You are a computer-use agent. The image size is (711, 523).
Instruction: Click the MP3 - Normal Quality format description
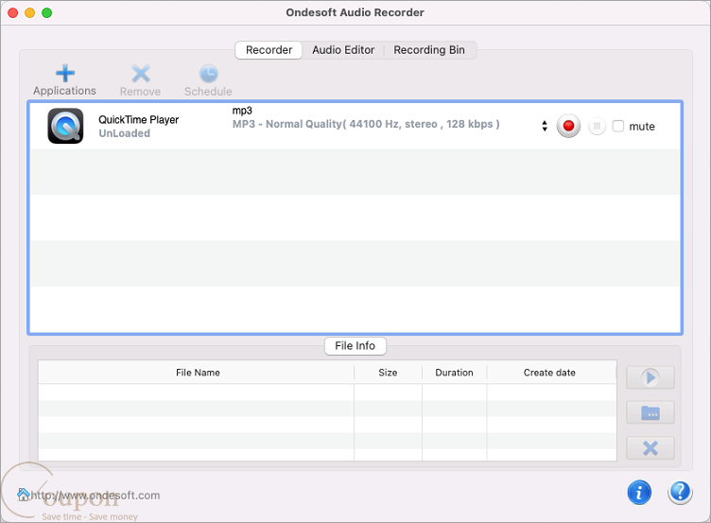[366, 124]
